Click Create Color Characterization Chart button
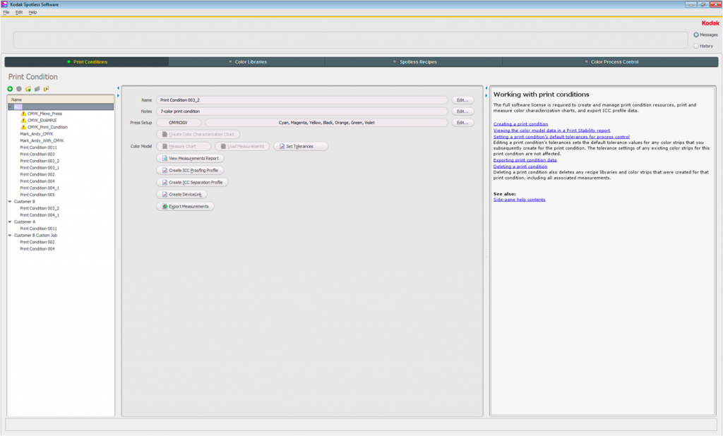This screenshot has height=436, width=723. coord(198,135)
